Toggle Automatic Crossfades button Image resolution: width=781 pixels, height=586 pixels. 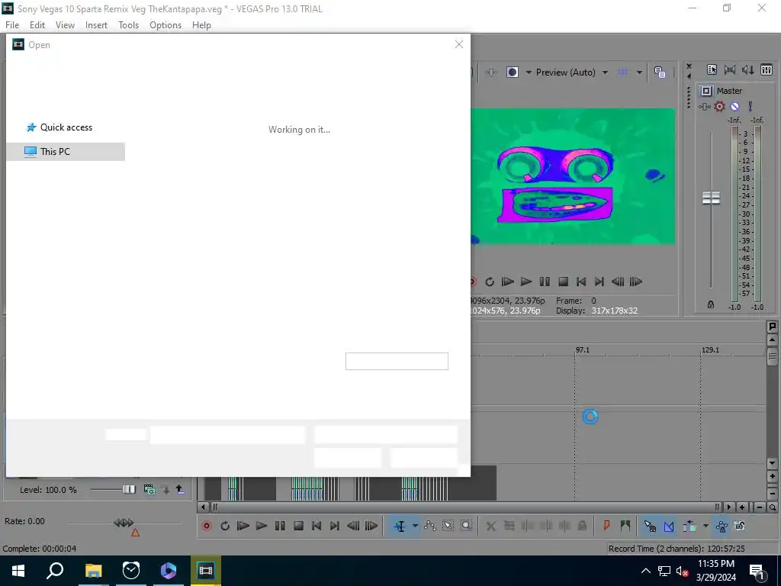(668, 526)
